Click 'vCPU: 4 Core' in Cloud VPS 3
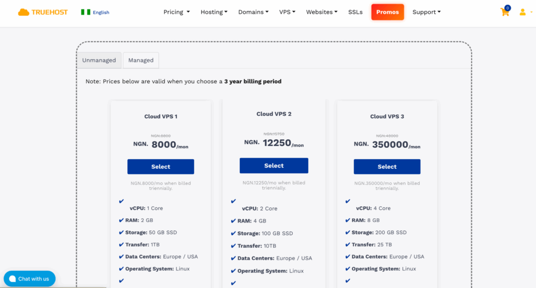The height and width of the screenshot is (288, 536). coord(373,208)
